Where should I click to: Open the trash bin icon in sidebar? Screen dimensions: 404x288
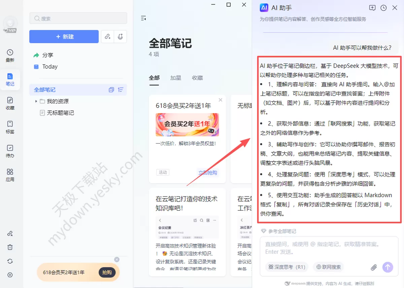pos(10,247)
